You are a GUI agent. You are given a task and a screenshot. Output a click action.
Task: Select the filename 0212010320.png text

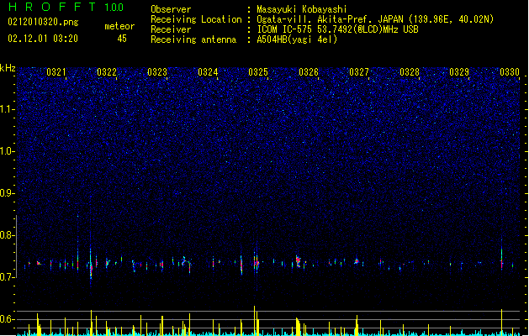pyautogui.click(x=43, y=22)
